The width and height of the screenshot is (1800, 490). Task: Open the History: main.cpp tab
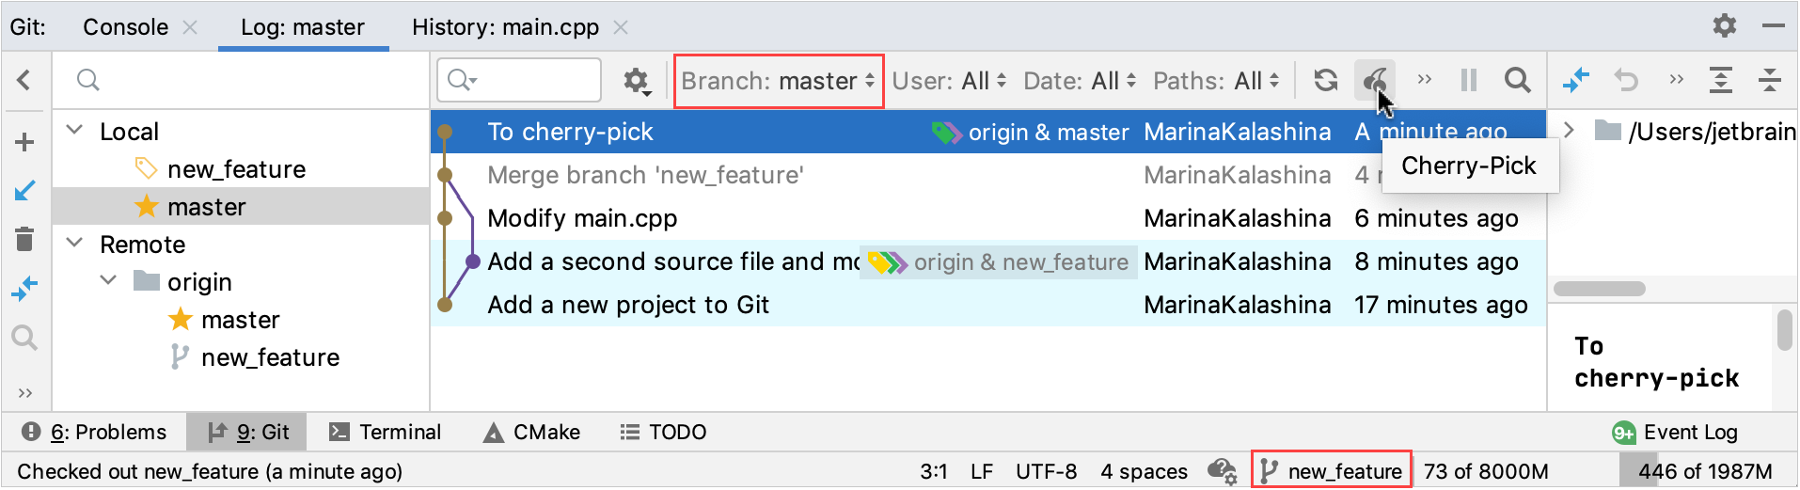(x=505, y=27)
